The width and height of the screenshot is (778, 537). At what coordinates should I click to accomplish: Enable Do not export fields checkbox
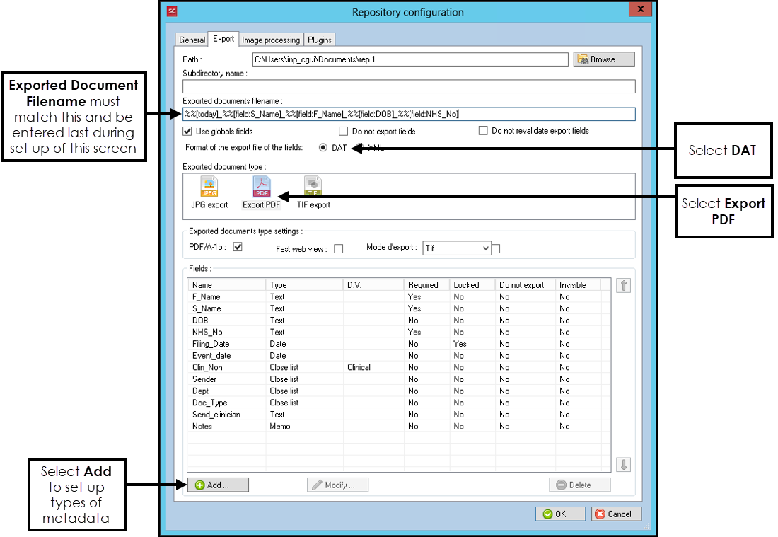tap(344, 131)
